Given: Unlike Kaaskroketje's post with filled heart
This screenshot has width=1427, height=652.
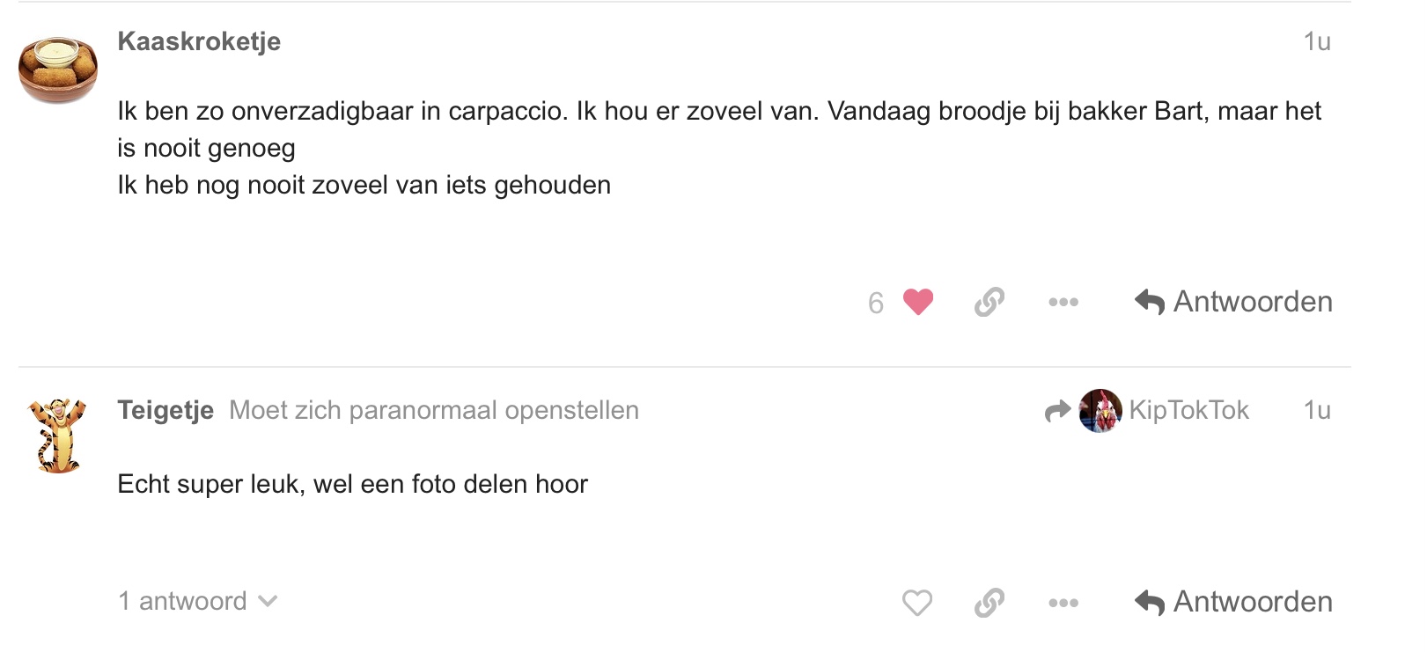Looking at the screenshot, I should (x=917, y=302).
